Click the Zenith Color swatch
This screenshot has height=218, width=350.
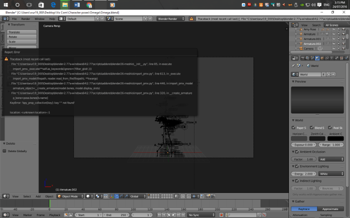coord(320,138)
